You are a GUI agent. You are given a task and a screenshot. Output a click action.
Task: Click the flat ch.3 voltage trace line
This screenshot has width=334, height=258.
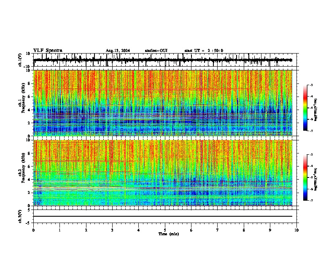pos(162,216)
